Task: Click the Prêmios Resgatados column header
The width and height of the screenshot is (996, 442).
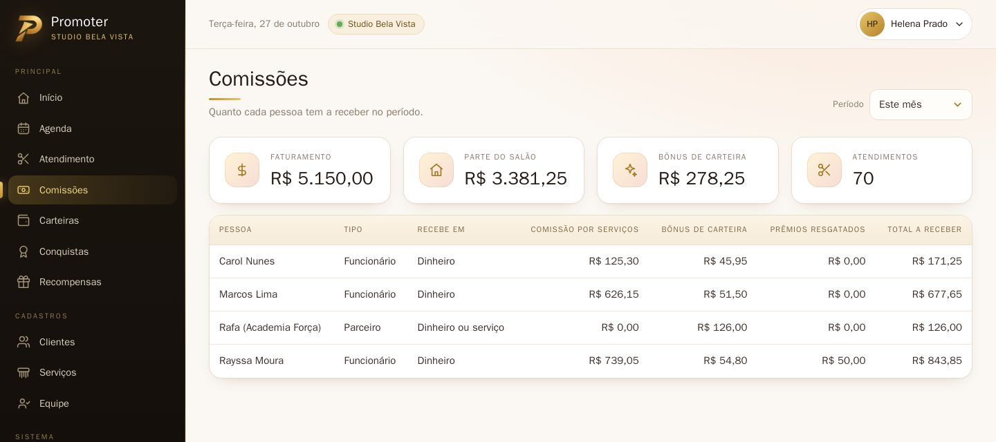Action: (x=818, y=229)
